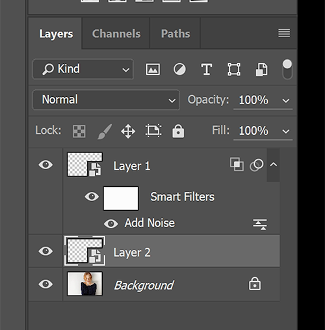Screen dimensions: 325x330
Task: Lock transparent pixels checkerboard icon
Action: 79,131
